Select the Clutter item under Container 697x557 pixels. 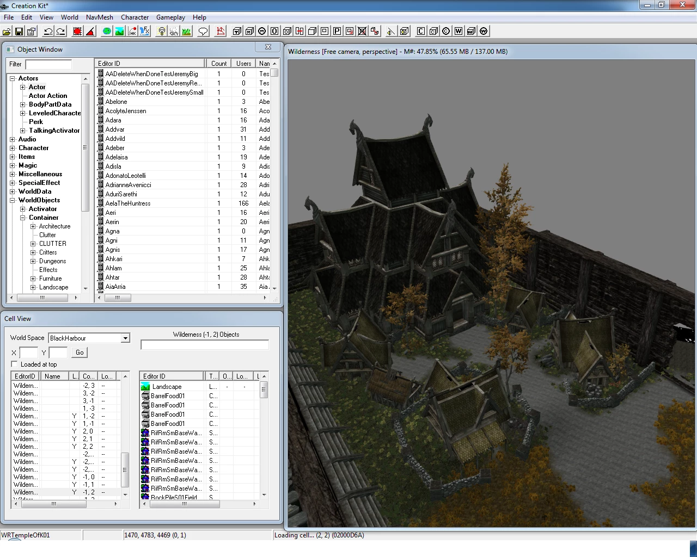point(47,235)
